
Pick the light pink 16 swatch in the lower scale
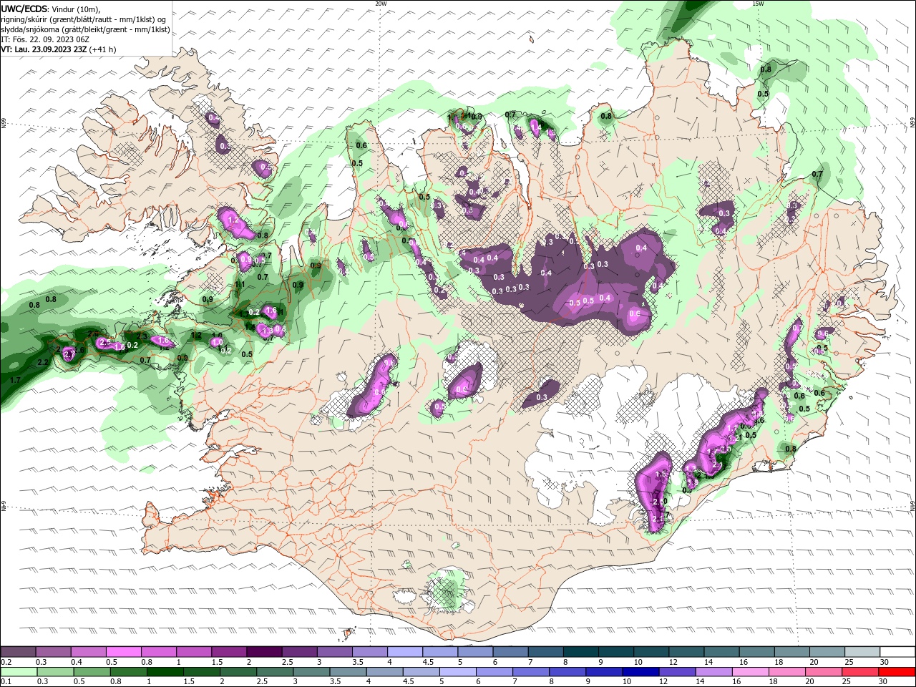click(x=749, y=672)
